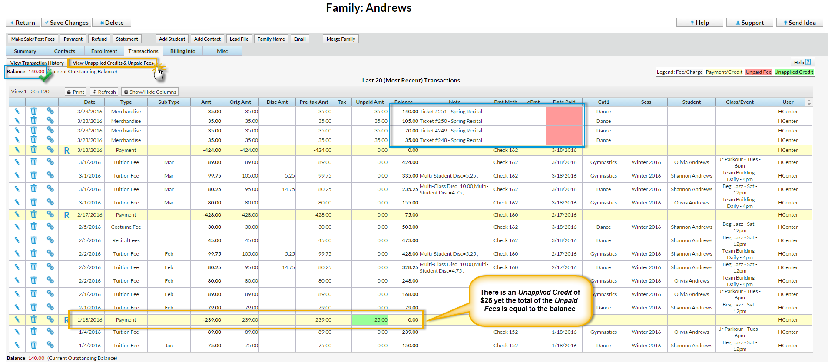Open Show/Hide Columns
The width and height of the screenshot is (828, 362).
click(150, 92)
